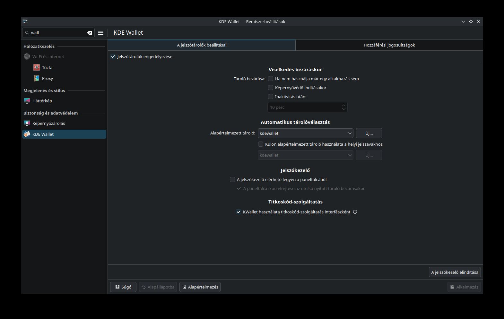Open Súgó help button

click(123, 287)
